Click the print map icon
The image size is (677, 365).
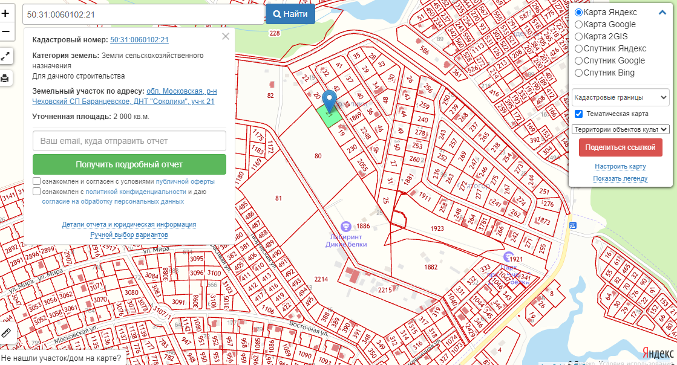5,78
